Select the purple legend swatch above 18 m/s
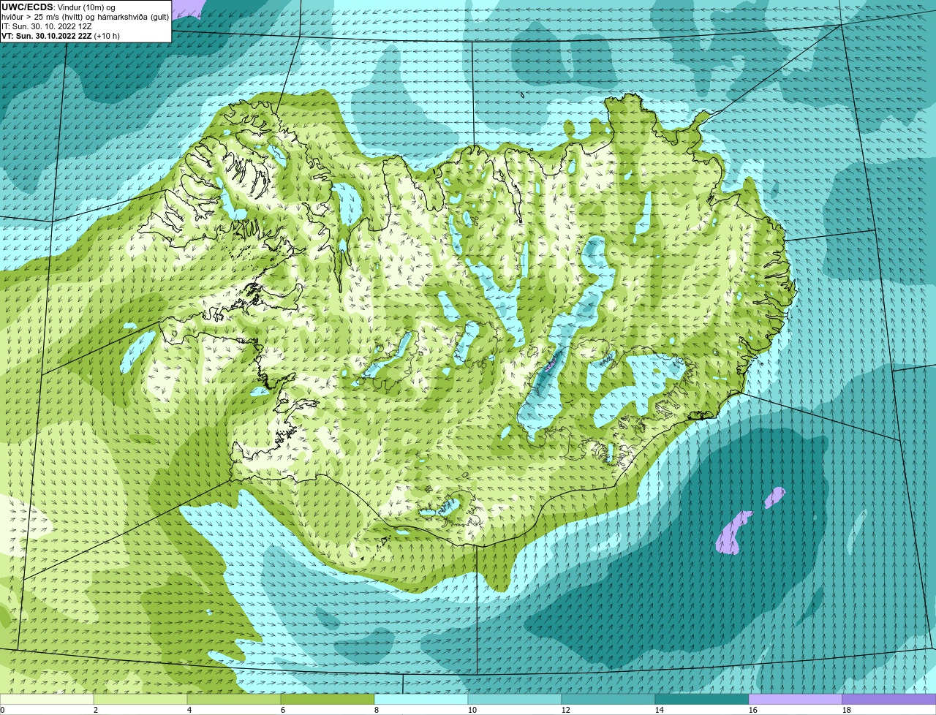Screen dimensions: 936x715 click(x=889, y=699)
